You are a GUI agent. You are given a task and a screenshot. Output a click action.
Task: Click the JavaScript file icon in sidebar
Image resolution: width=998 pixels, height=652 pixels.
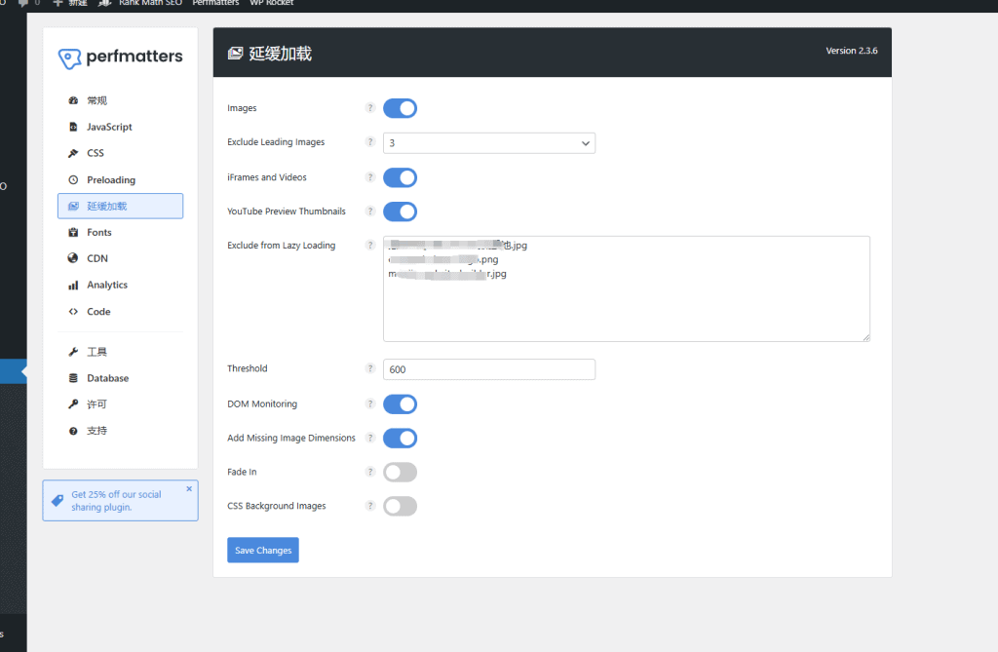73,127
